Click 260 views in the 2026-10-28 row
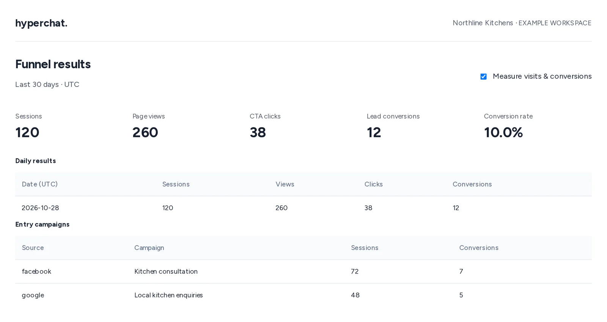The height and width of the screenshot is (322, 607). tap(281, 208)
